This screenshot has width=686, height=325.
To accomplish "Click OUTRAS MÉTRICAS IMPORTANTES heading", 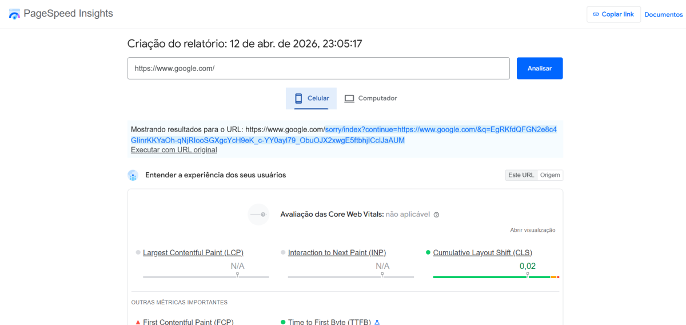I will (180, 302).
